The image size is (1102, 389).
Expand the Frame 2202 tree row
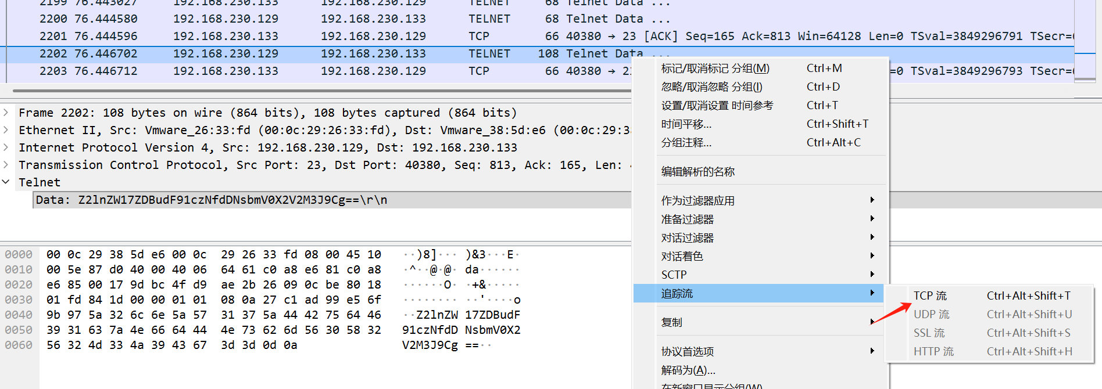[x=6, y=113]
